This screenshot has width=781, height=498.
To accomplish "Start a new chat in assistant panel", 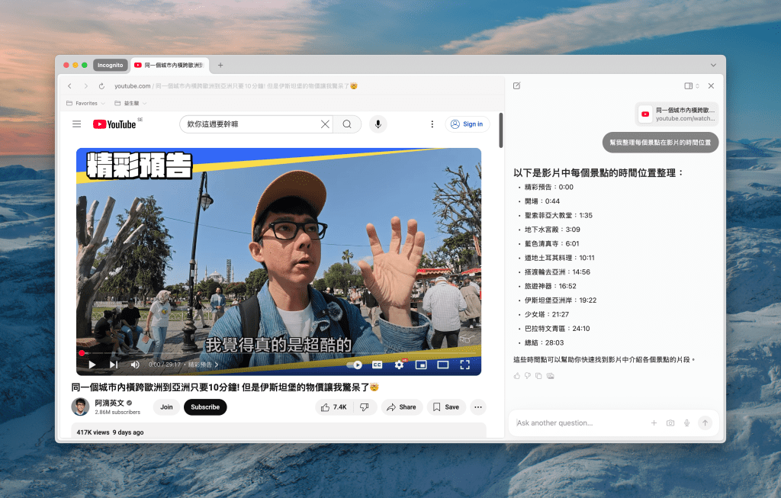I will click(517, 86).
